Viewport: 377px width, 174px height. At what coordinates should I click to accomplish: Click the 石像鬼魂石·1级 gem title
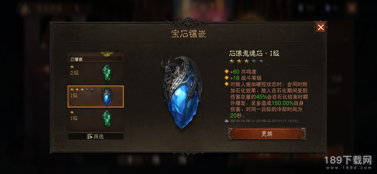tap(254, 53)
